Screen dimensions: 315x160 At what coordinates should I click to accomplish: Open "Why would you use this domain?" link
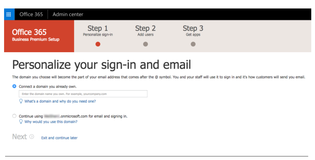[x=51, y=122]
